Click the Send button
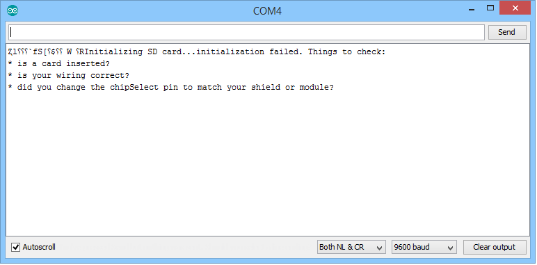This screenshot has height=265, width=537. pos(507,32)
